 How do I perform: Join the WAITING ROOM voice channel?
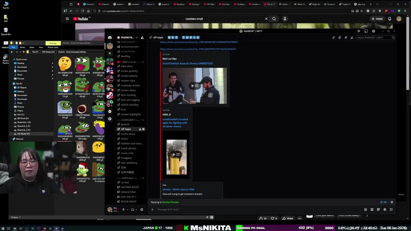point(130,187)
